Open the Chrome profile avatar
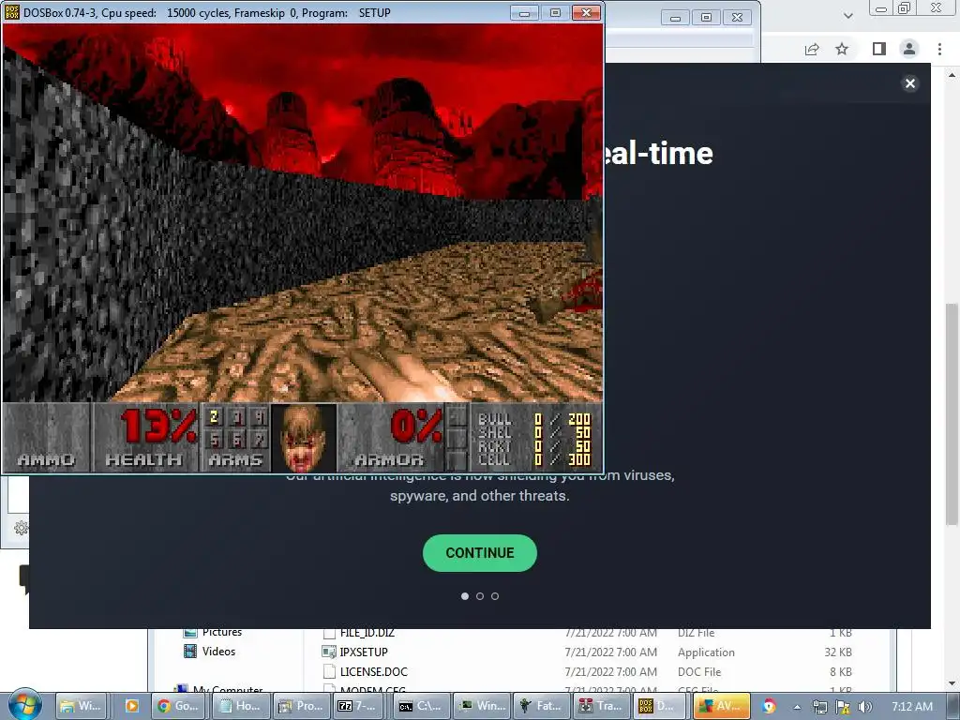 coord(909,49)
